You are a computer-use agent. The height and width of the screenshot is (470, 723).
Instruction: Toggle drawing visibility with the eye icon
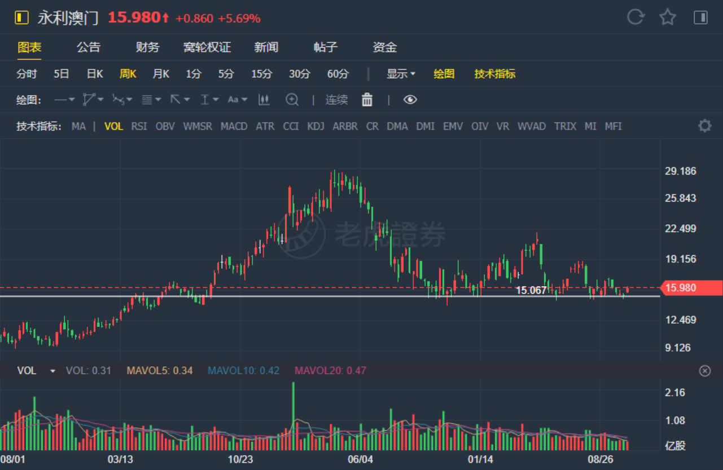point(410,100)
